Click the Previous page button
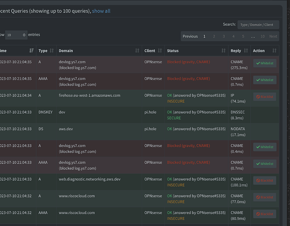Viewport: 290px width, 226px height. coord(190,36)
